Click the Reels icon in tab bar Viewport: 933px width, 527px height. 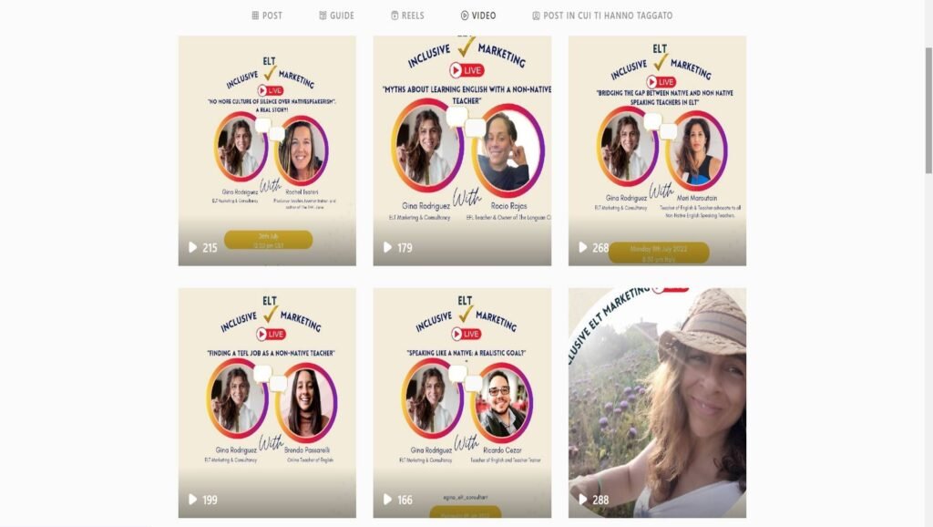coord(395,15)
